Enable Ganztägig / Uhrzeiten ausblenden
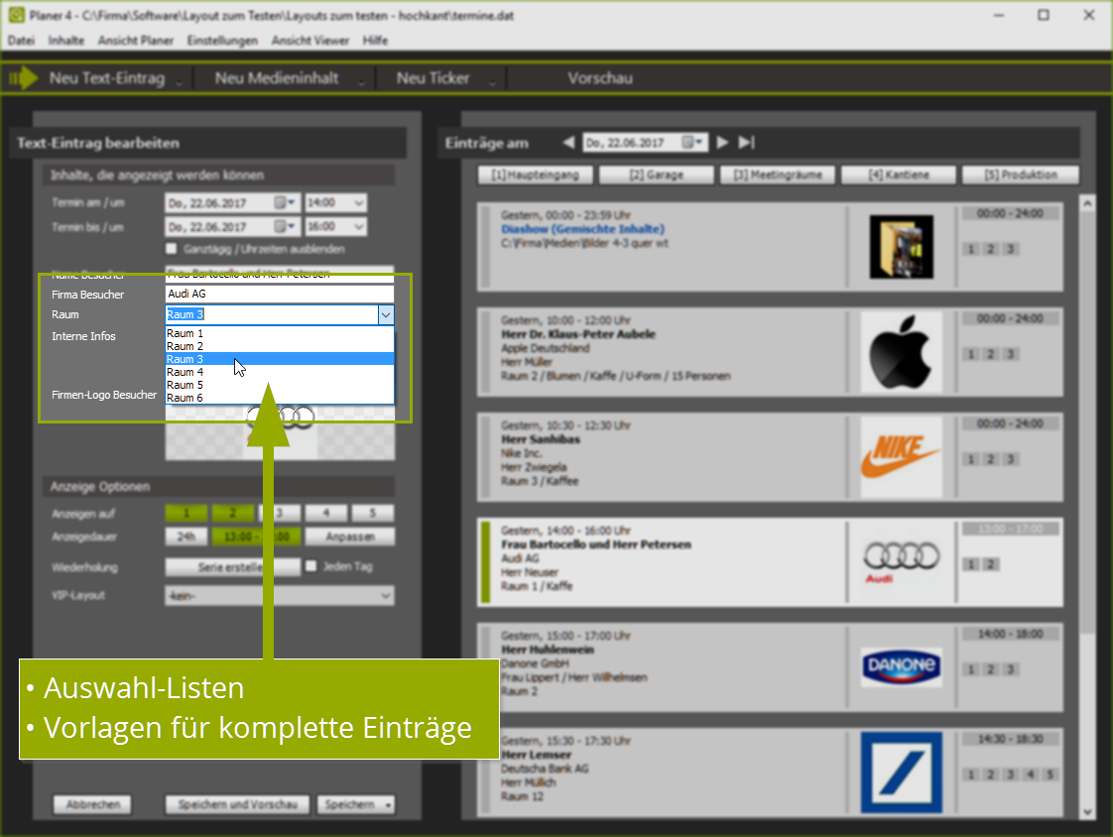1113x837 pixels. tap(171, 249)
